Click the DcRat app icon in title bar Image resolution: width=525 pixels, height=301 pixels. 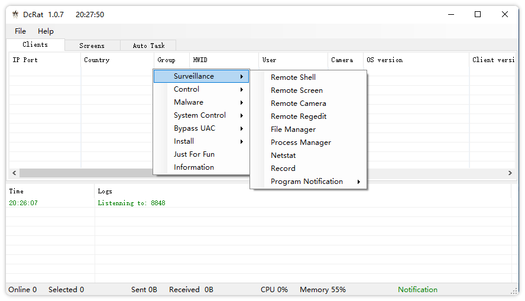[x=15, y=15]
